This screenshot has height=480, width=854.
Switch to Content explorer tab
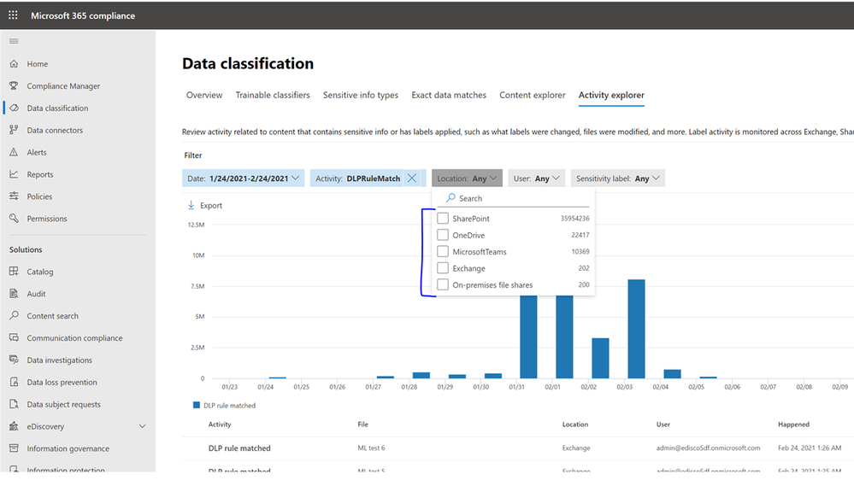tap(532, 95)
